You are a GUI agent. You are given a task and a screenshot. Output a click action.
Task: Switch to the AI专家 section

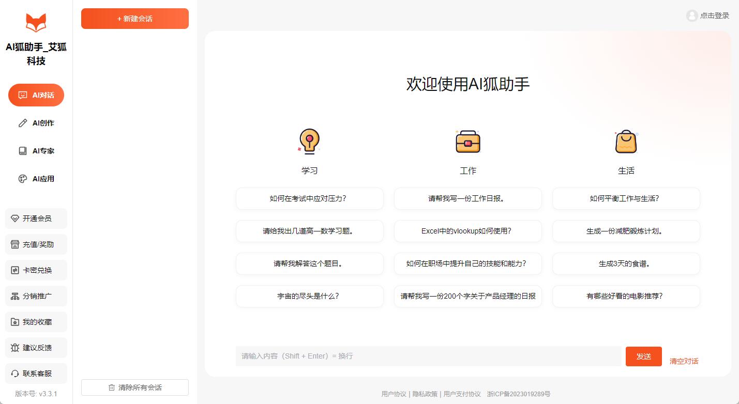pyautogui.click(x=36, y=151)
